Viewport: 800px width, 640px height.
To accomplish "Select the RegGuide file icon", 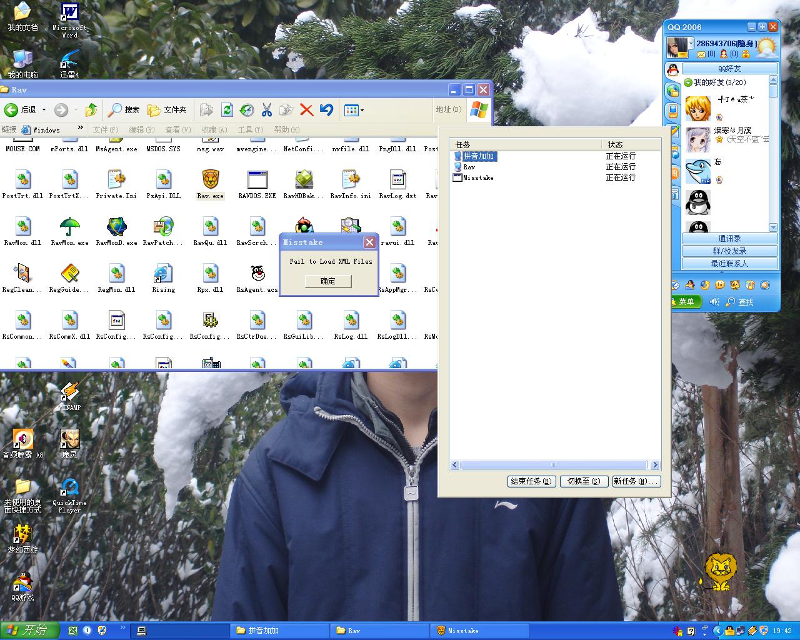I will [x=70, y=274].
